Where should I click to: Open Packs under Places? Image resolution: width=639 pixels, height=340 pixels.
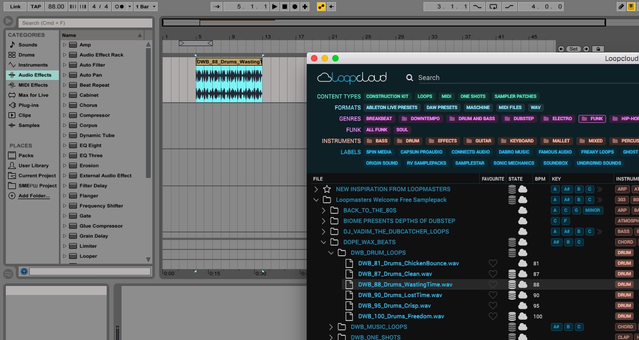pyautogui.click(x=26, y=156)
